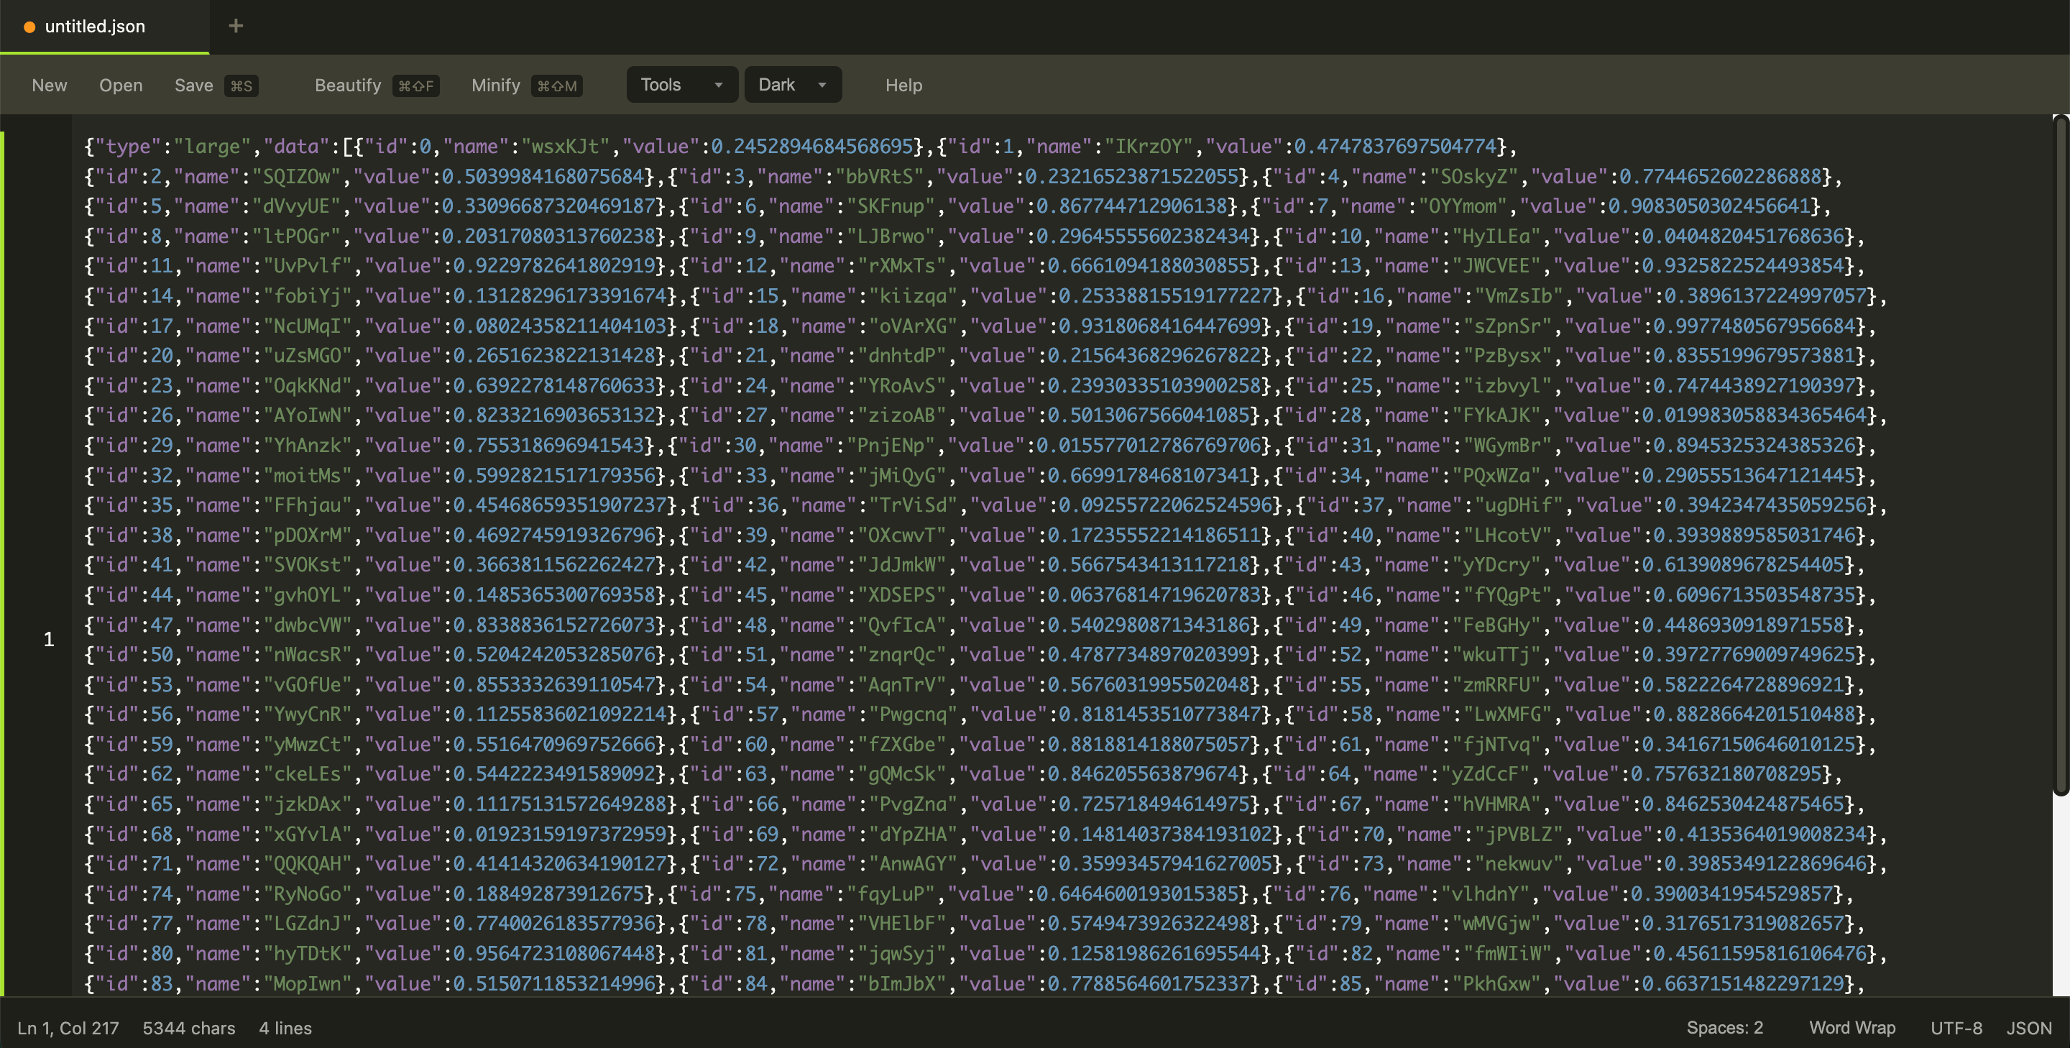This screenshot has width=2070, height=1048.
Task: Click the Ln 1, Col 217 cursor indicator
Action: [68, 1028]
